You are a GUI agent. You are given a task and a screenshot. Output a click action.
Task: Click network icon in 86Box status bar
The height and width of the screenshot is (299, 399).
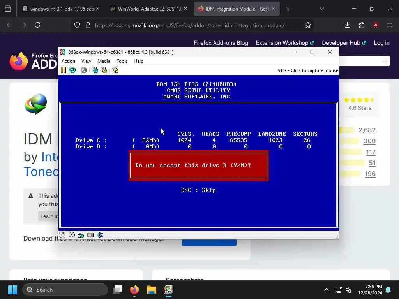coord(81,235)
